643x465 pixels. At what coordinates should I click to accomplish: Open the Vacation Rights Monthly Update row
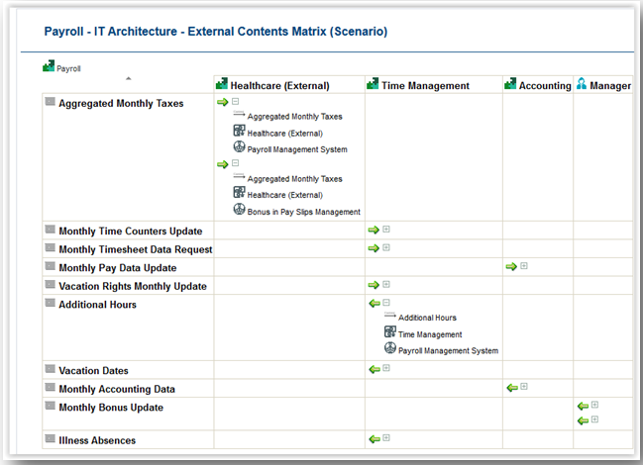tap(133, 286)
